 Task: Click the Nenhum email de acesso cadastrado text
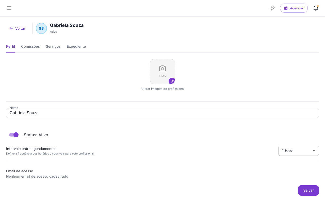37,176
